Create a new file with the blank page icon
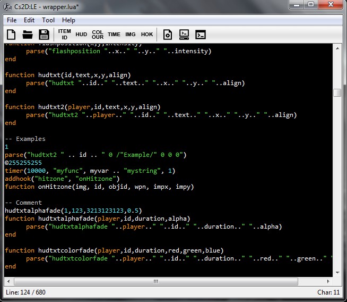This screenshot has width=347, height=302. tap(11, 35)
